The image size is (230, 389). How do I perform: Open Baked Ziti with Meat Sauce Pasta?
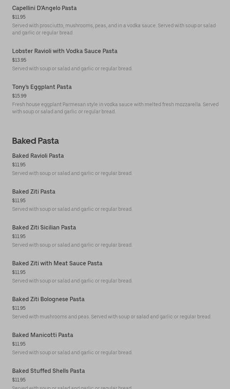[57, 263]
